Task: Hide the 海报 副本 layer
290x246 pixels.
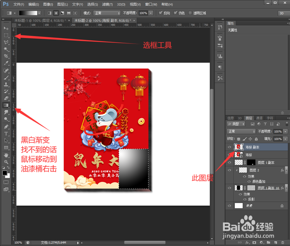Action: [229, 147]
